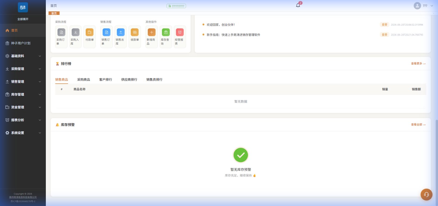
Task: Select the 供应商排行 tab
Action: [129, 80]
